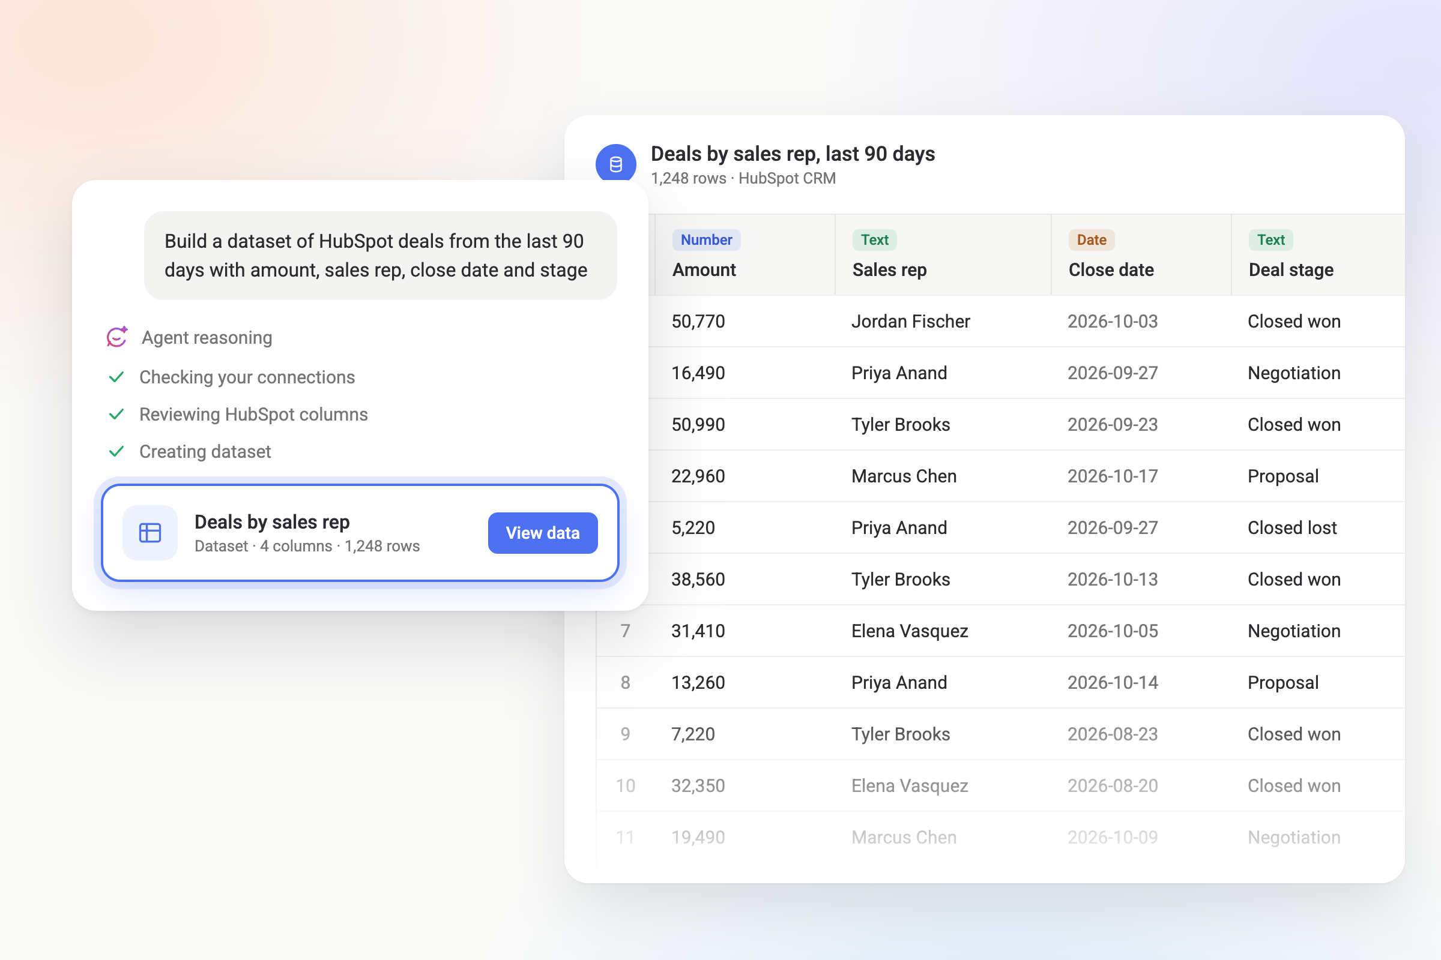Image resolution: width=1441 pixels, height=960 pixels.
Task: Select date cell 2026-08-23
Action: click(1113, 733)
